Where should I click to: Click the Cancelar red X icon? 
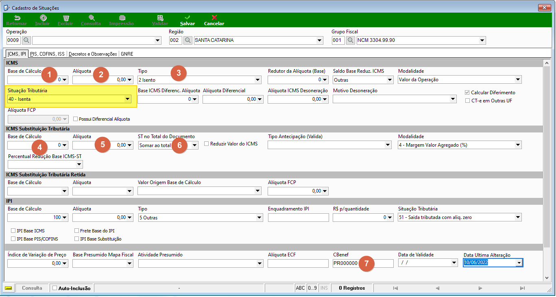(x=214, y=18)
